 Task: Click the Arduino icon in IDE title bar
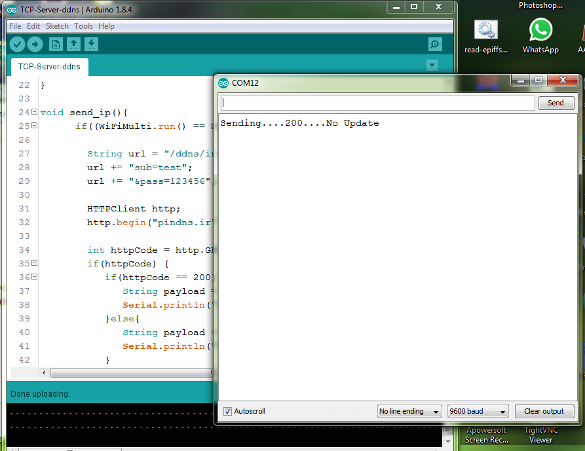pos(12,10)
